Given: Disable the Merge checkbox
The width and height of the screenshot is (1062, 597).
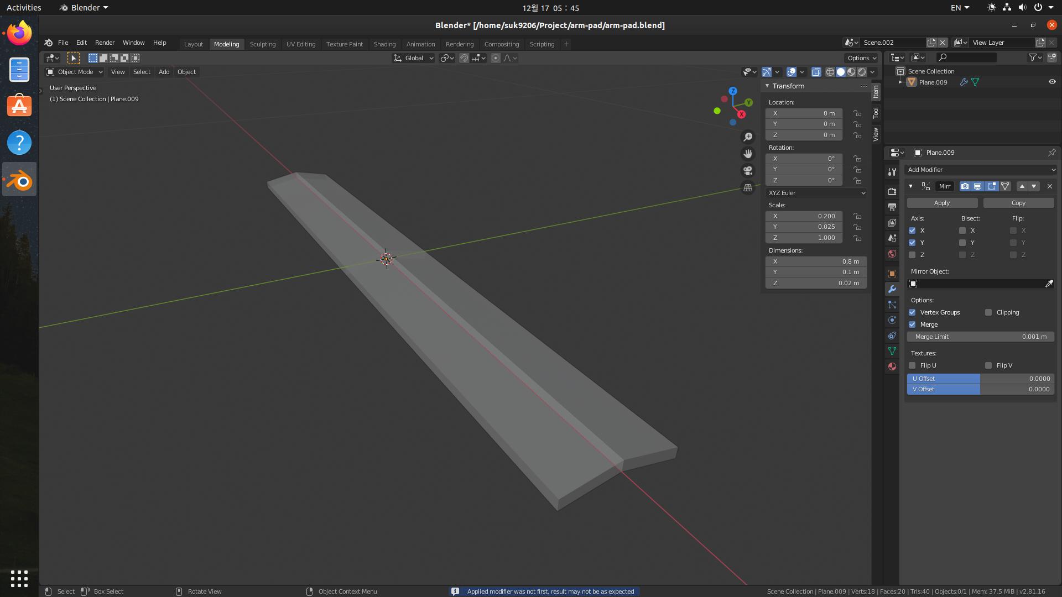Looking at the screenshot, I should (912, 324).
